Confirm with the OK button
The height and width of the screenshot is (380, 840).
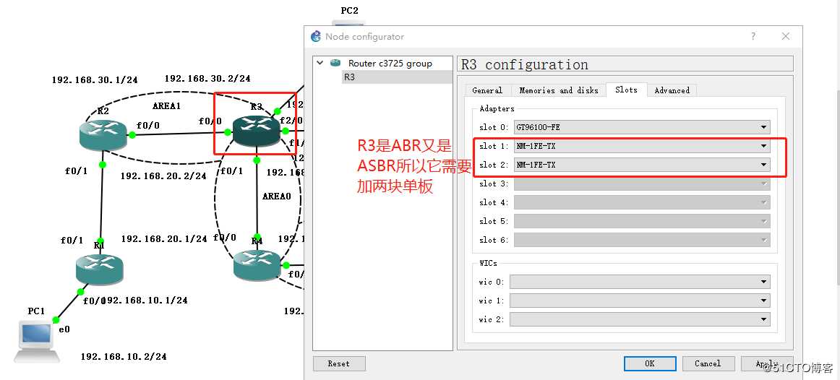pos(650,363)
